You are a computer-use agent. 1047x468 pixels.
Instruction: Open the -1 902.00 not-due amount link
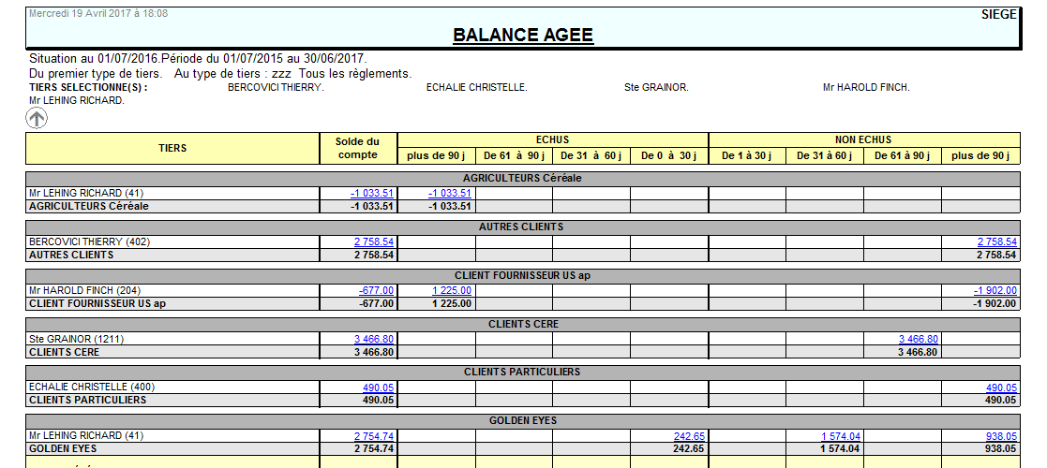pyautogui.click(x=995, y=291)
